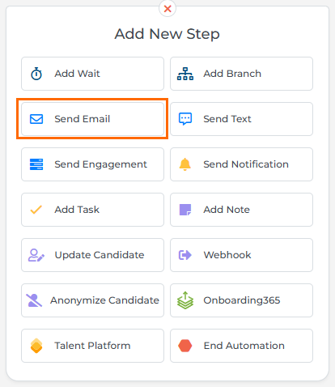Click the crossed-out person anonymize icon

(34, 300)
